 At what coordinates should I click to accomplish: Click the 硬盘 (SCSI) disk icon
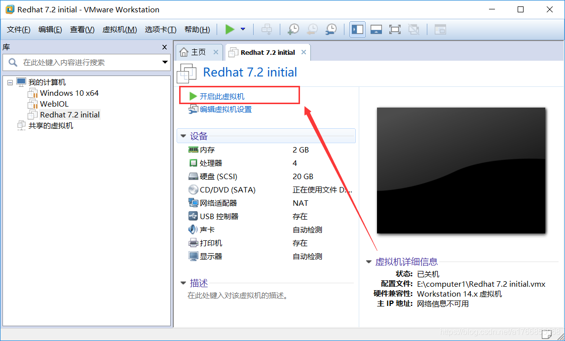pyautogui.click(x=193, y=176)
